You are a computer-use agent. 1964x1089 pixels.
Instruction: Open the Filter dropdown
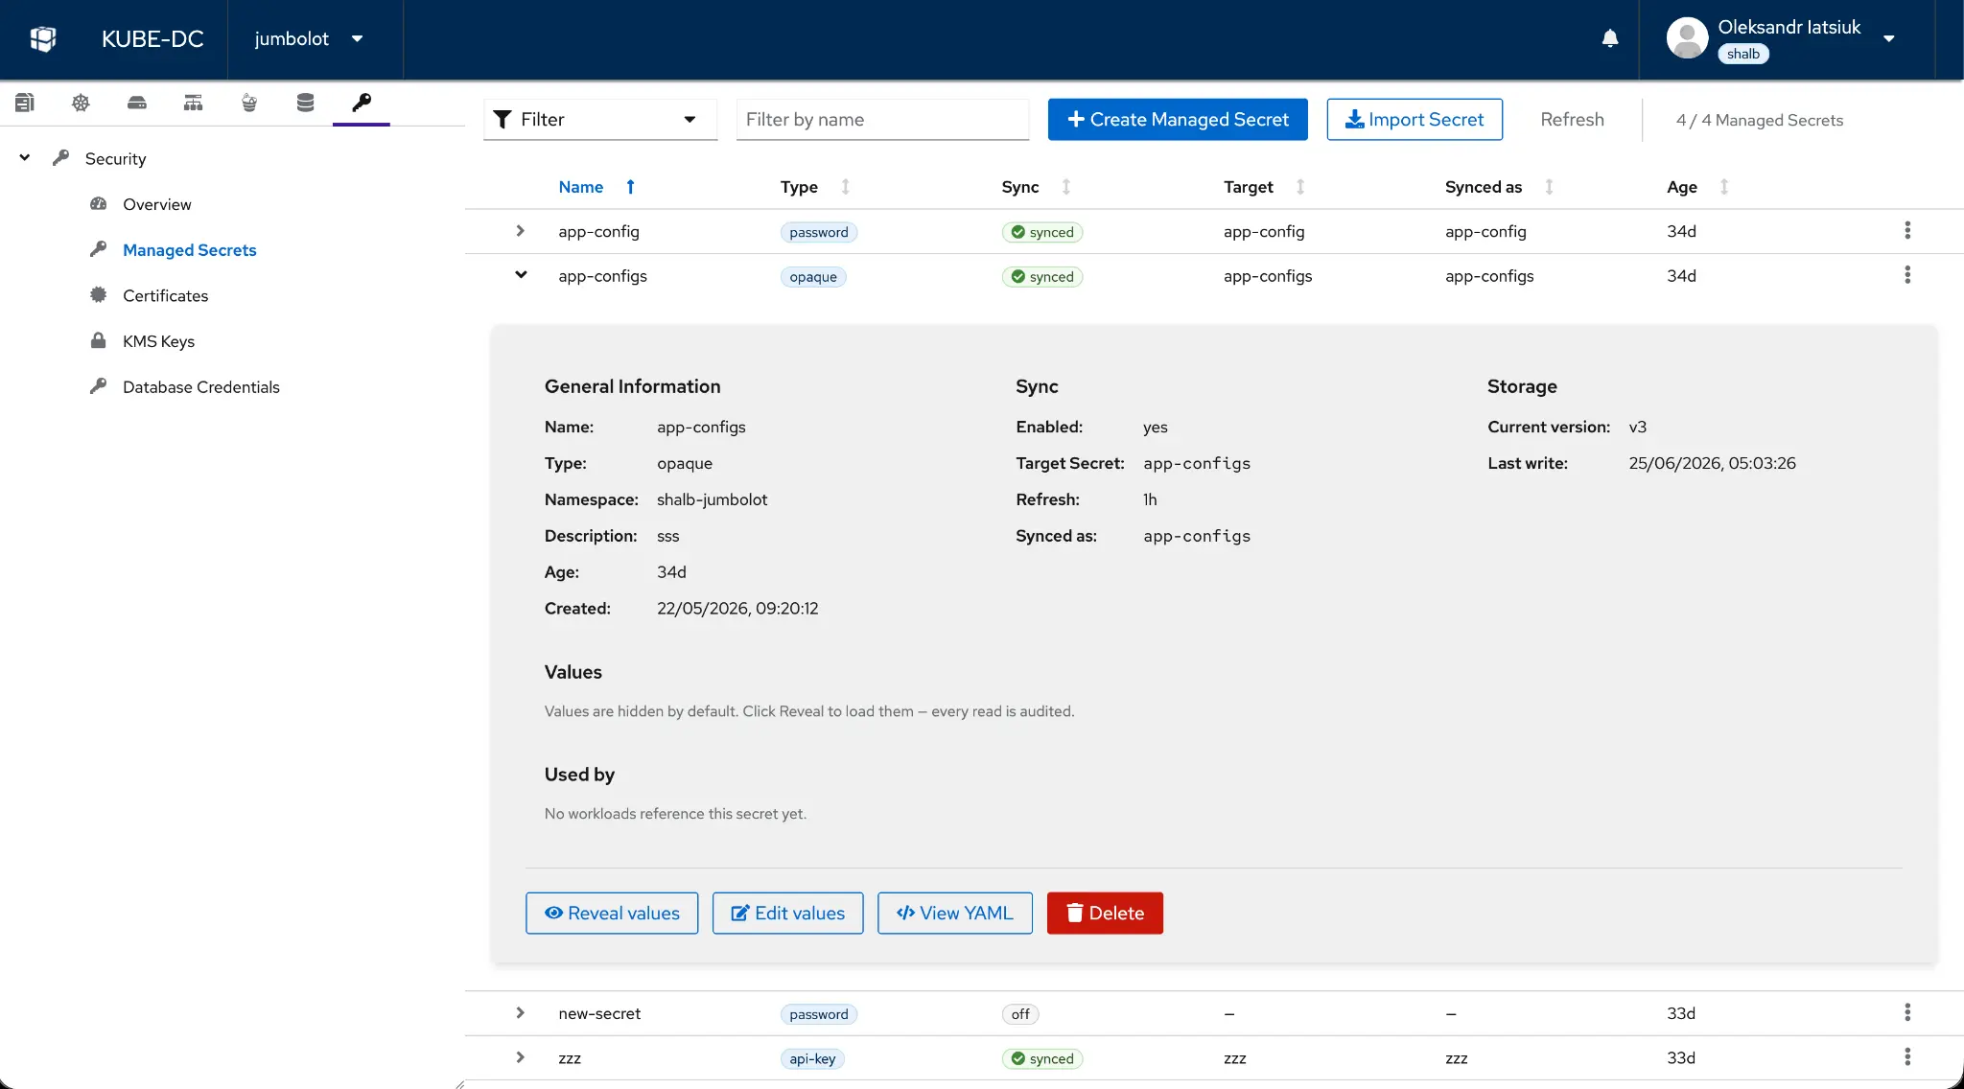pos(600,120)
